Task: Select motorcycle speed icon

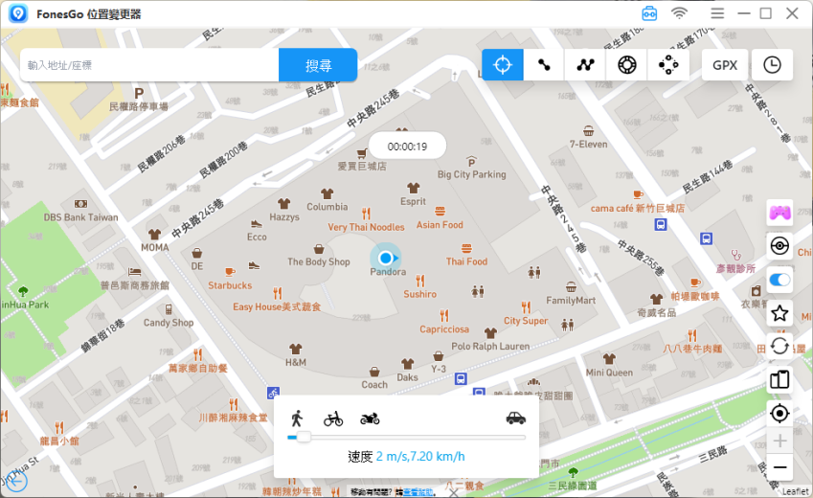Action: coord(370,419)
